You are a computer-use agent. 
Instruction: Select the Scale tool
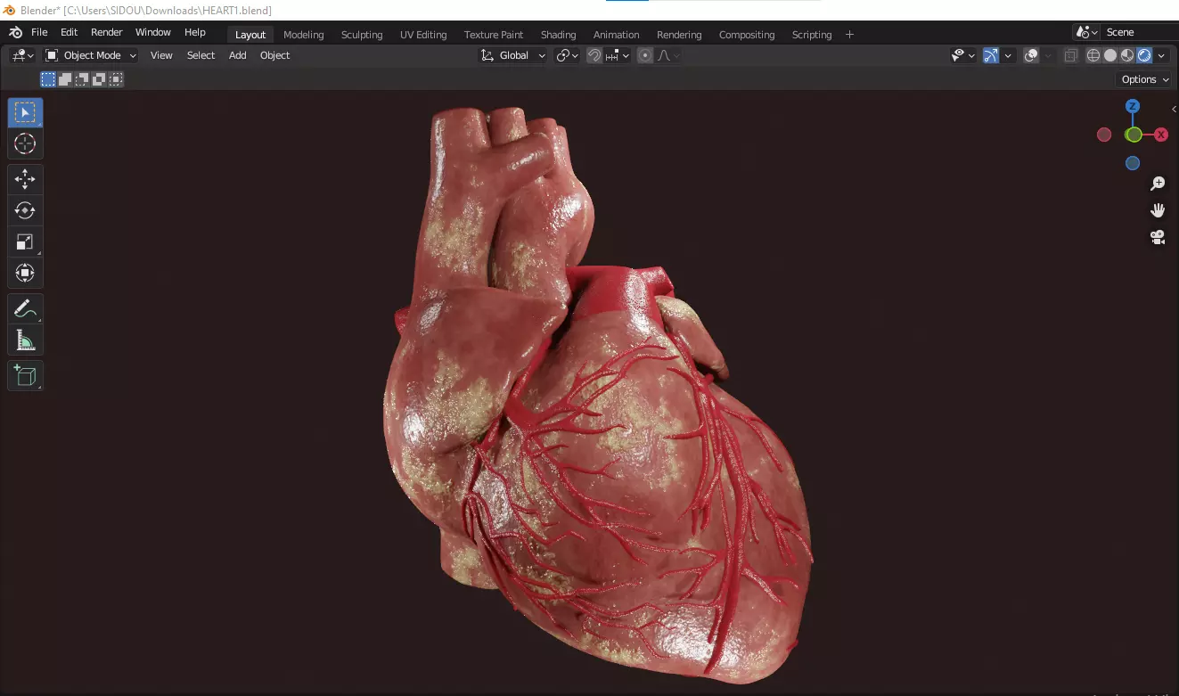(x=25, y=242)
